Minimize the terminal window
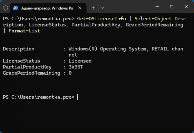Screen dimensions: 194x133 (157, 7)
